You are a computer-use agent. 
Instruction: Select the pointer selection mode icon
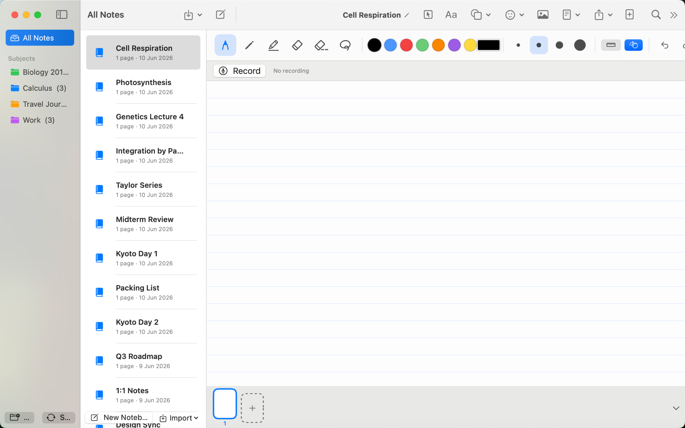(428, 15)
